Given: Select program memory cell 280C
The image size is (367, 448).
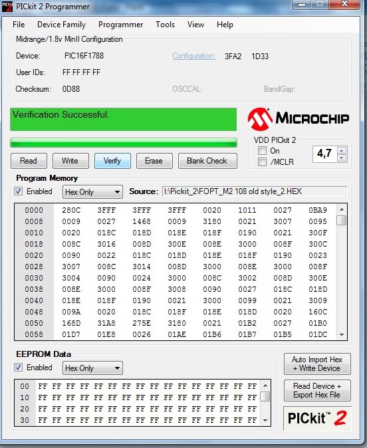Looking at the screenshot, I should pos(71,210).
